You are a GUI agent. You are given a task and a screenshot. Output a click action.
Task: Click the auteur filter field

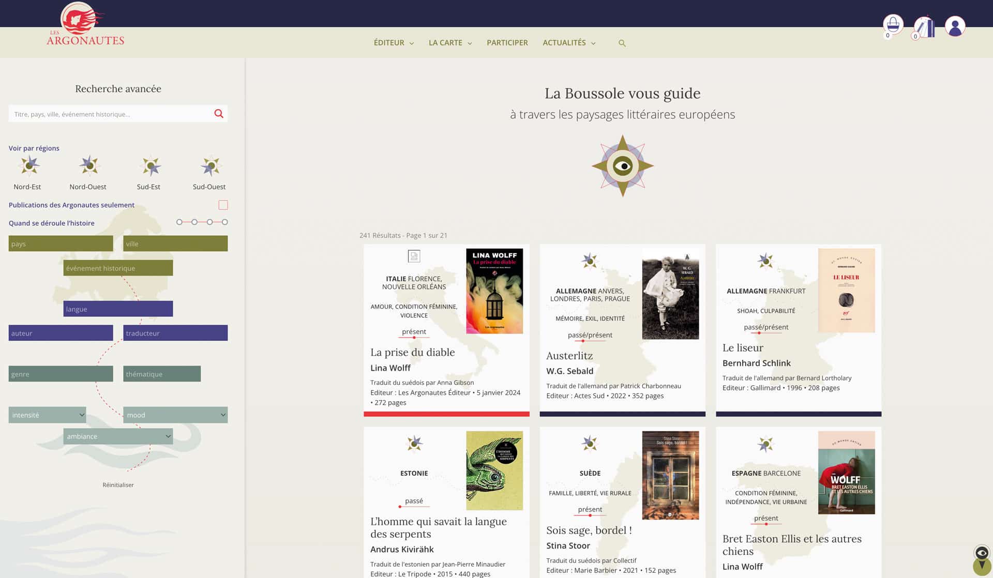(61, 333)
